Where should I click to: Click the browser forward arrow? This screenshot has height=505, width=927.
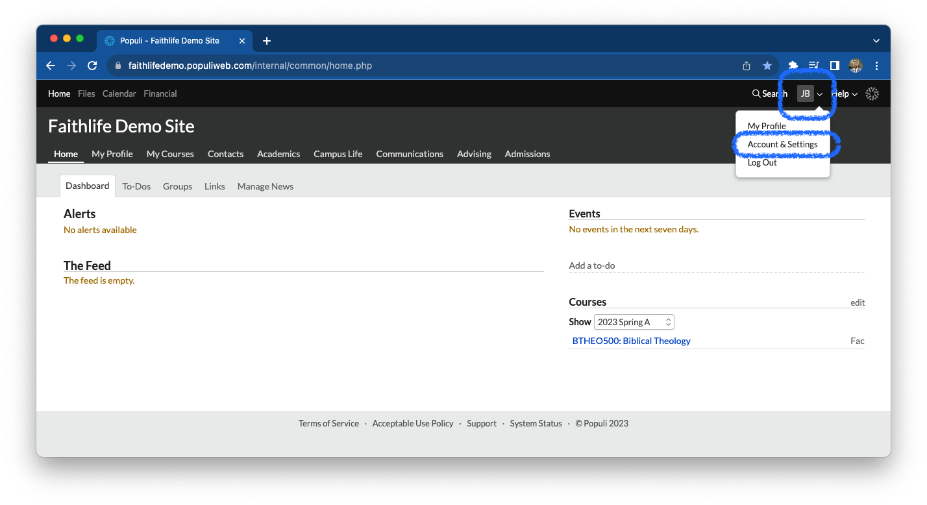pyautogui.click(x=71, y=66)
